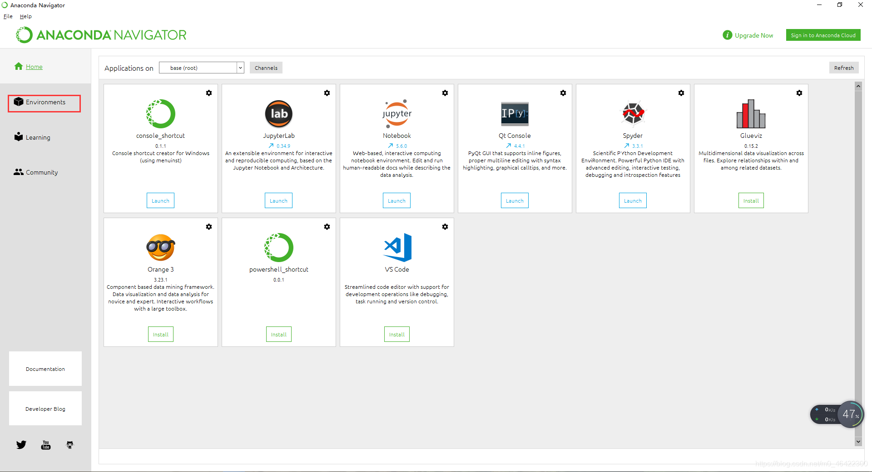Open settings gear on JupyterLab card
This screenshot has height=472, width=872.
click(327, 93)
